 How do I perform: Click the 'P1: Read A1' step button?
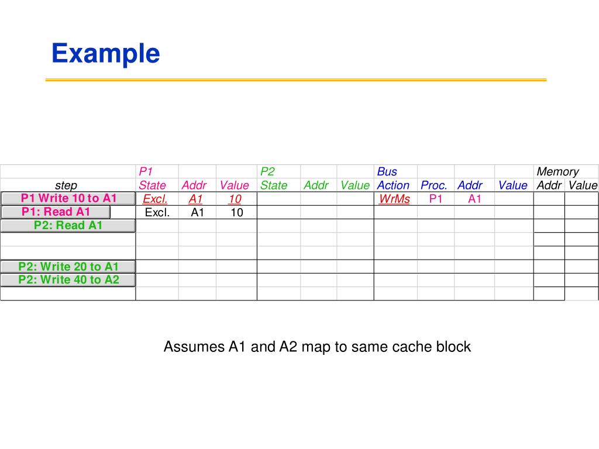tap(56, 212)
